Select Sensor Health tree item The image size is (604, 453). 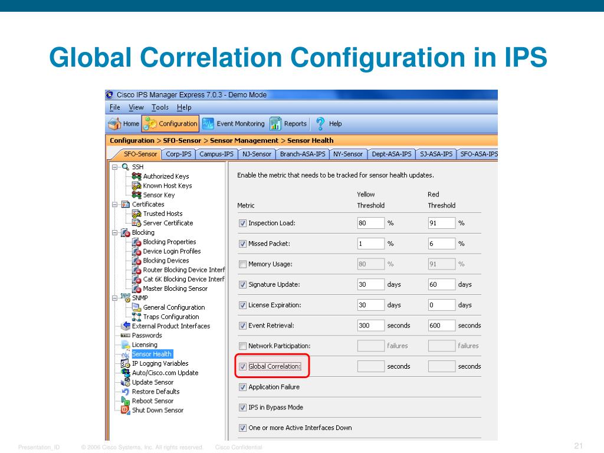tap(152, 354)
